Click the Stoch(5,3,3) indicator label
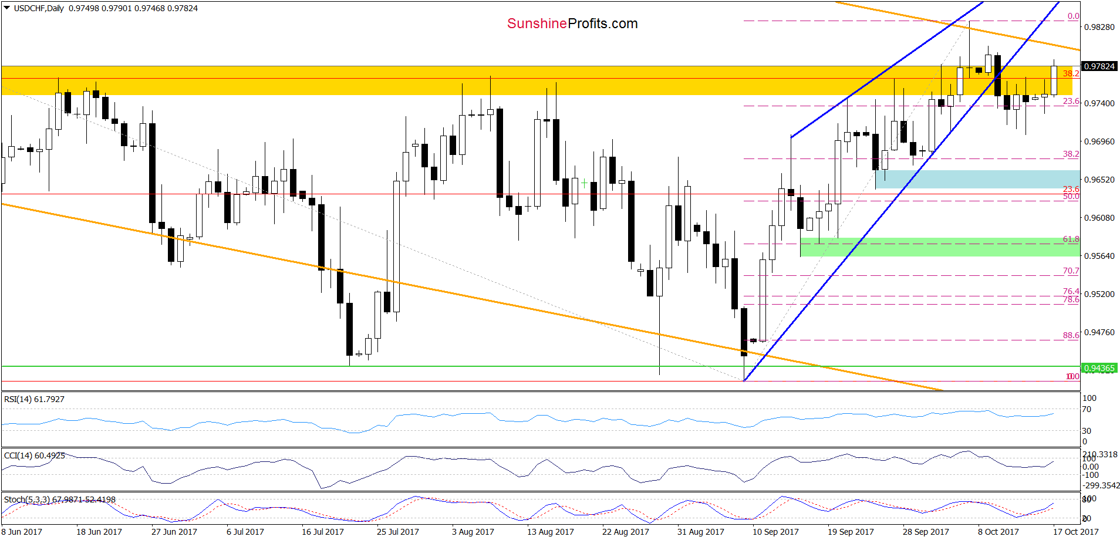This screenshot has width=1120, height=540. [60, 500]
